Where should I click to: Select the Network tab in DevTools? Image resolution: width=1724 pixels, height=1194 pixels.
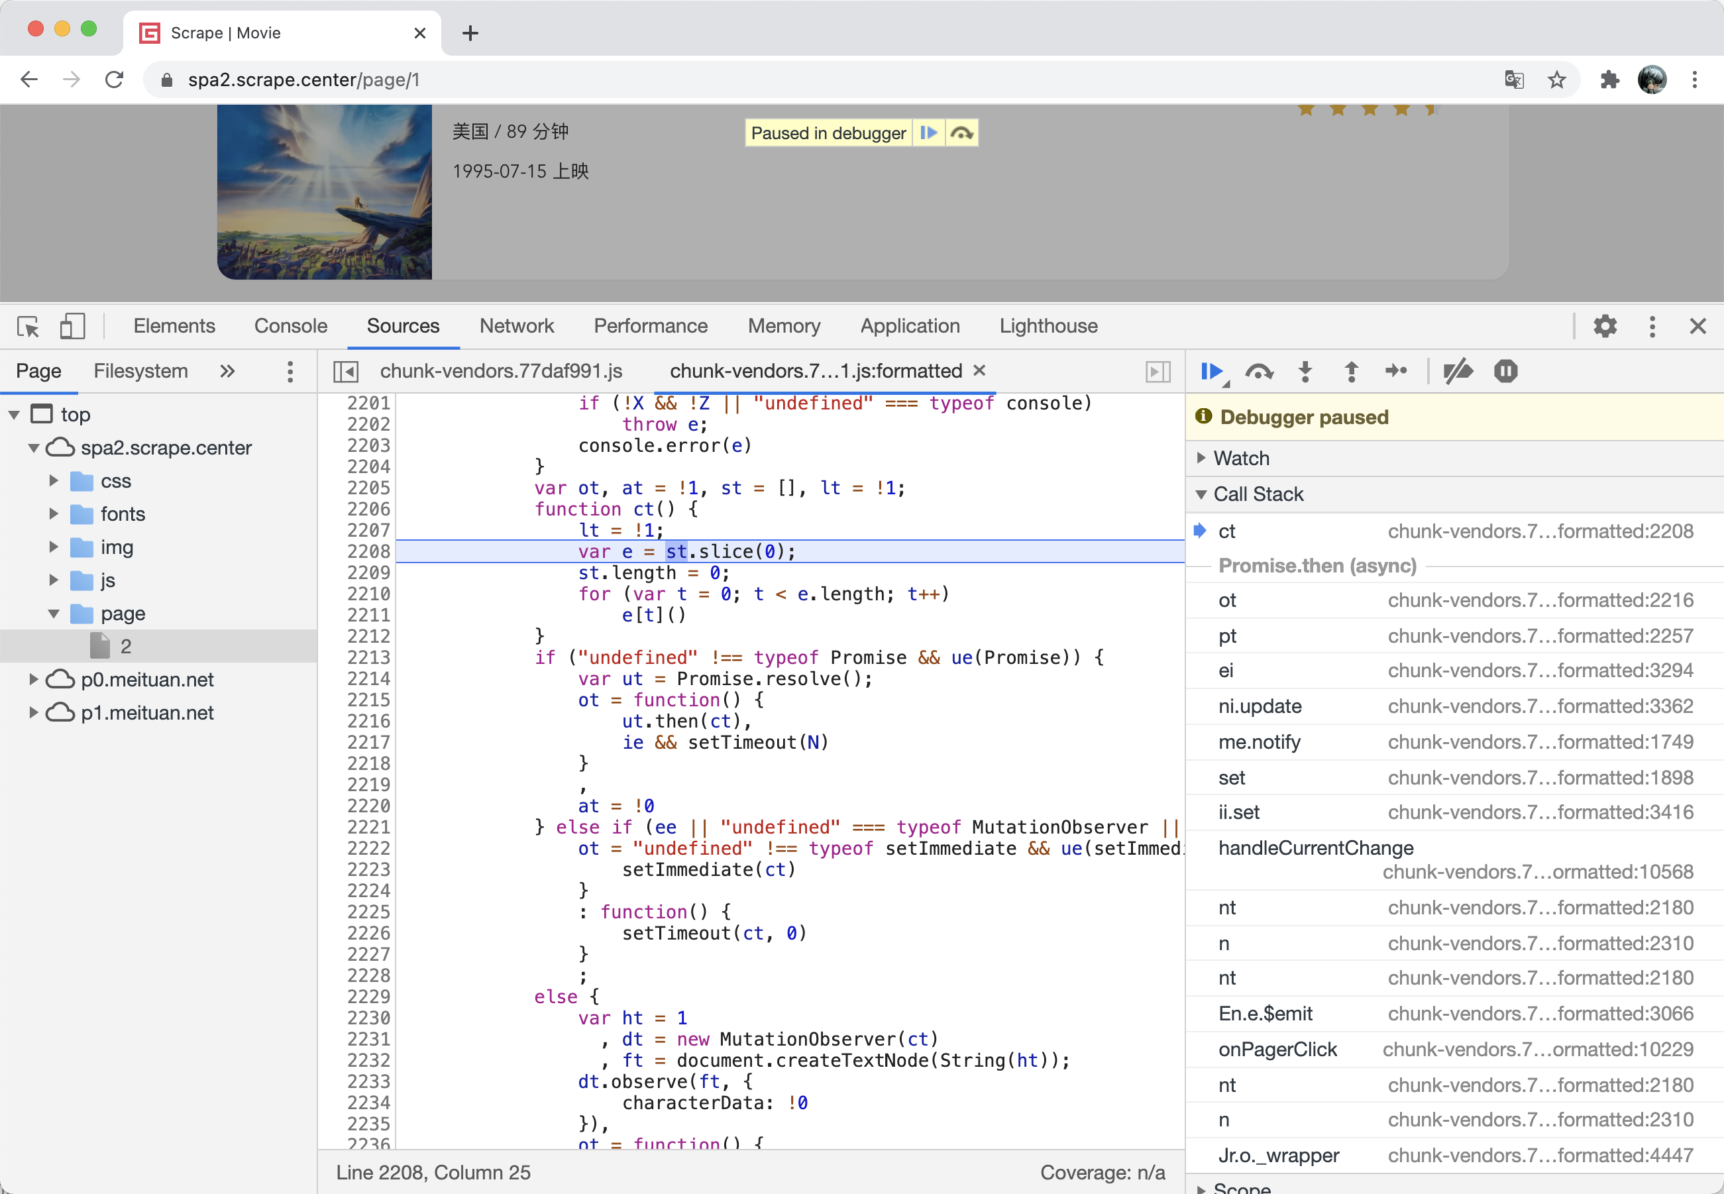coord(516,327)
